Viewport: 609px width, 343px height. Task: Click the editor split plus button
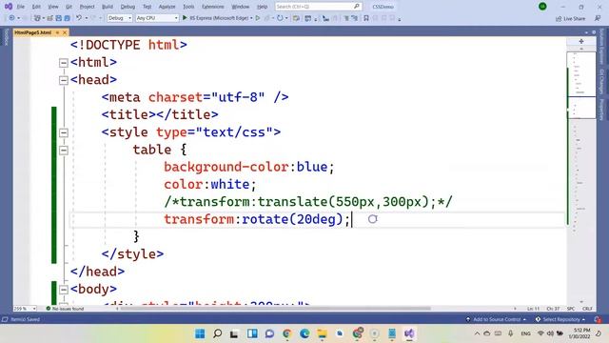[581, 41]
